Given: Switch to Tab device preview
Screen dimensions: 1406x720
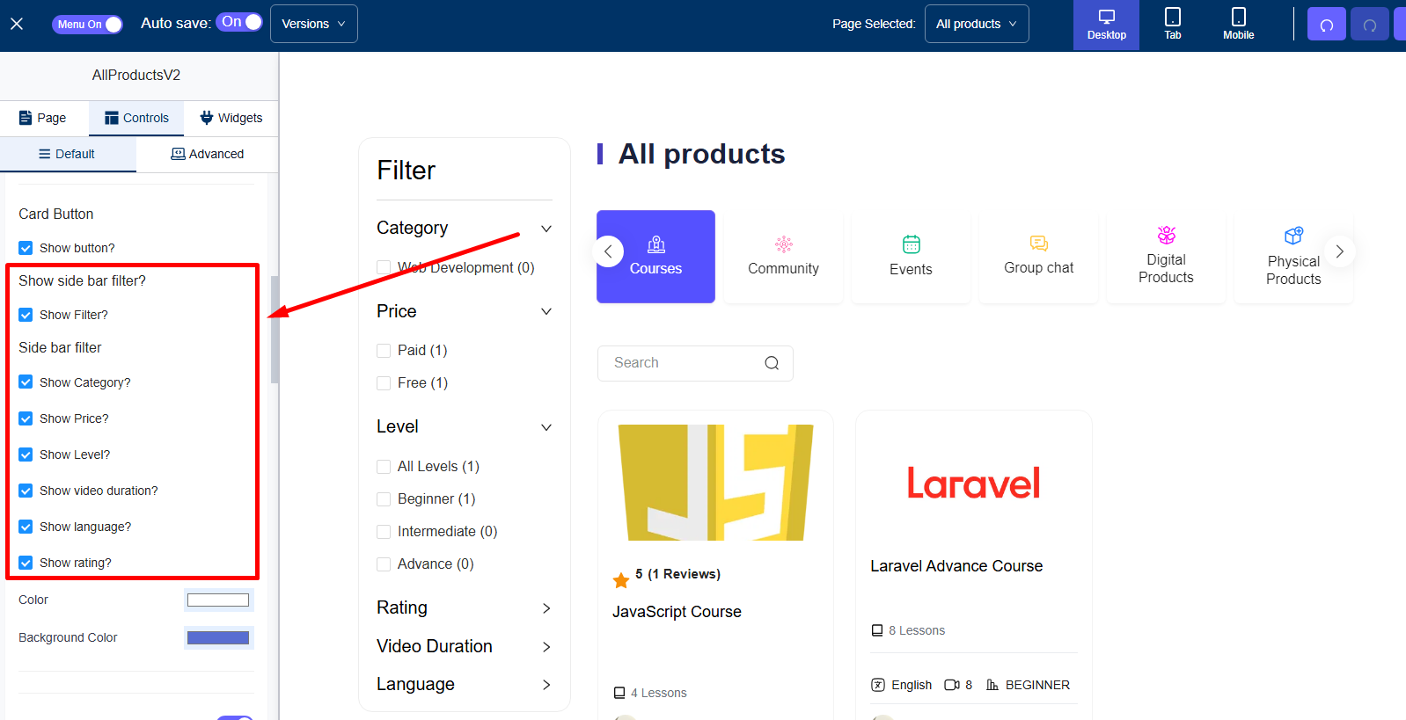Looking at the screenshot, I should pyautogui.click(x=1172, y=25).
